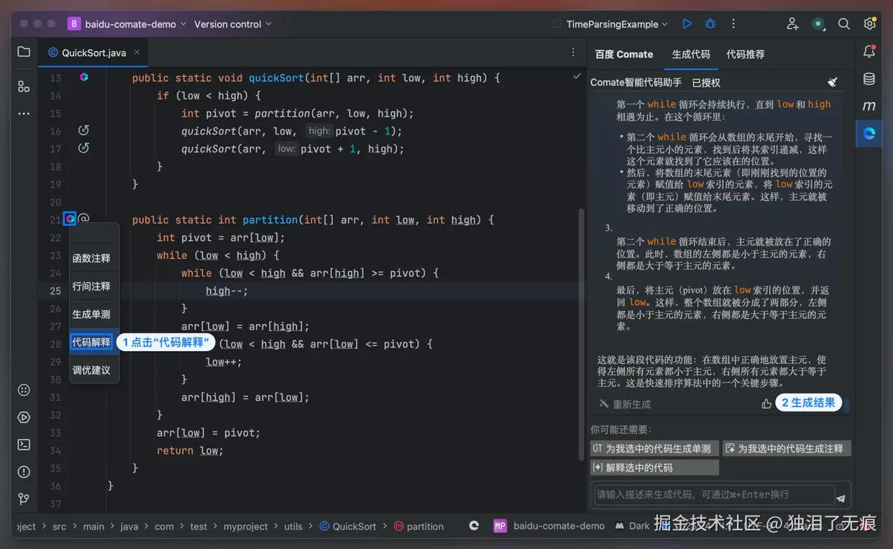
Task: Open the Services play icon in left sidebar
Action: click(x=24, y=417)
